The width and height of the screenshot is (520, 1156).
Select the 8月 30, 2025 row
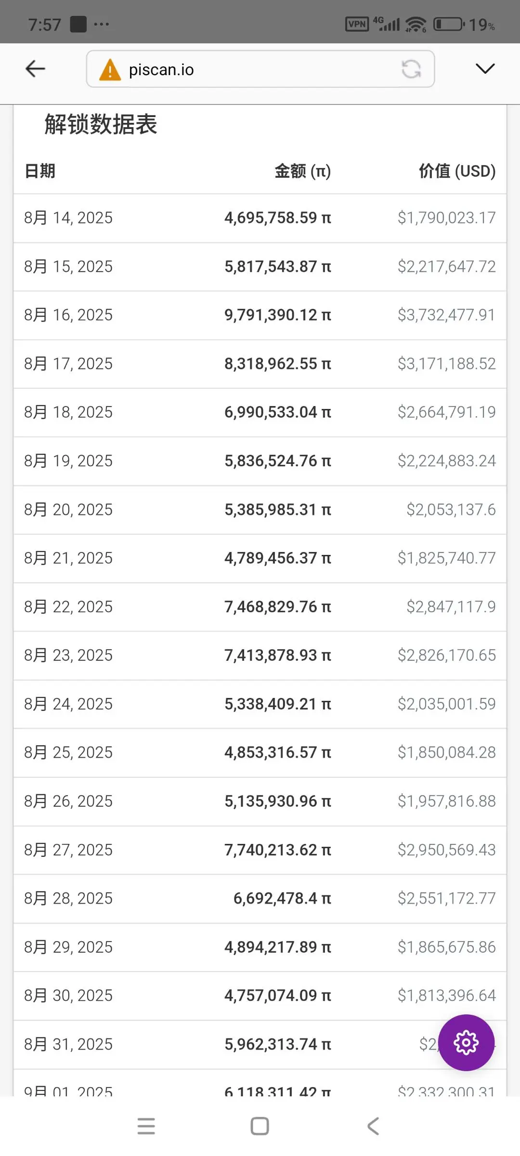click(260, 996)
